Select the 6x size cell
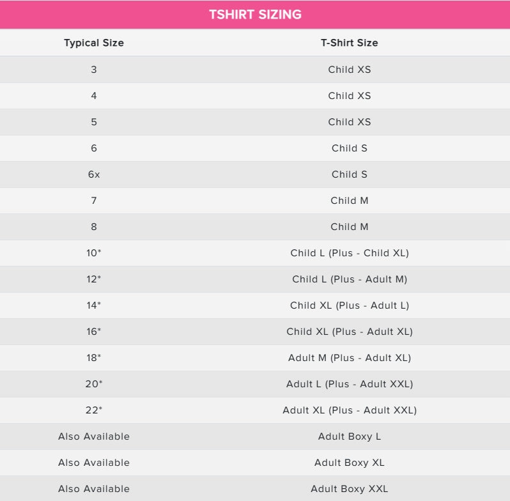The image size is (510, 501). point(94,174)
